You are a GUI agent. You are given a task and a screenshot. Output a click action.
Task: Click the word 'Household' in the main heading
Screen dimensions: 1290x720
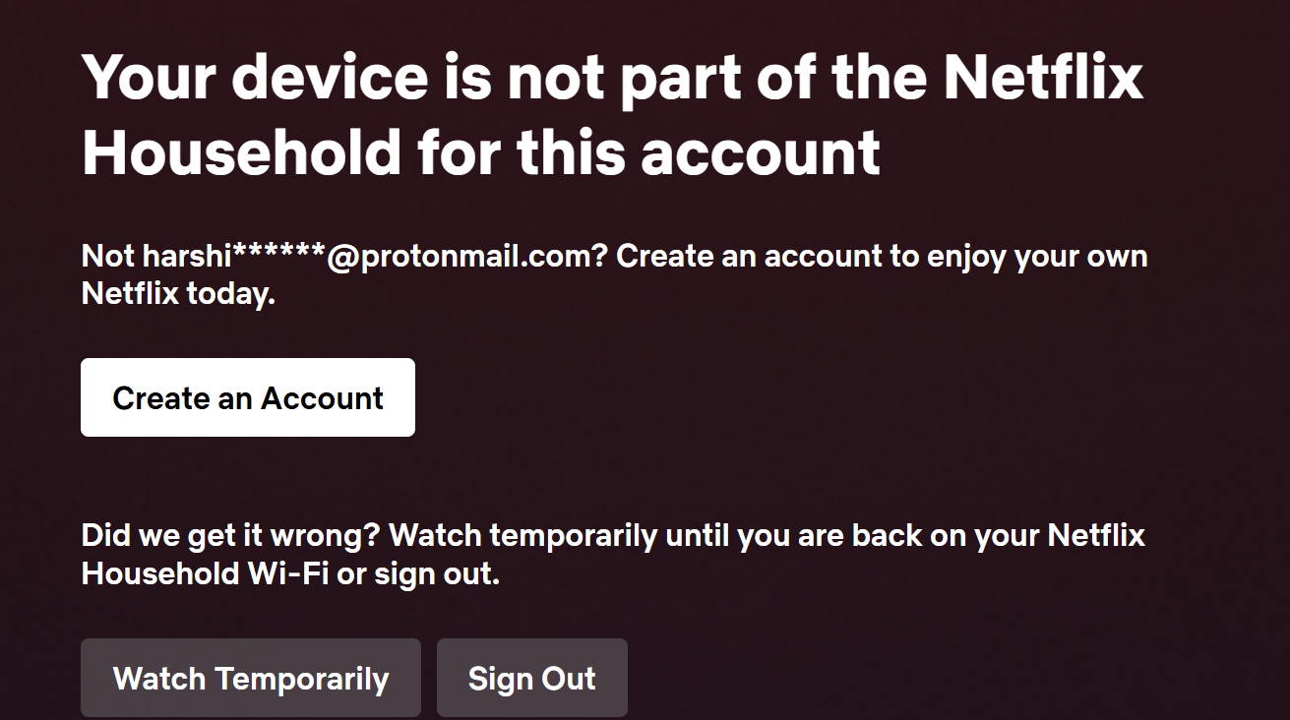(x=242, y=152)
